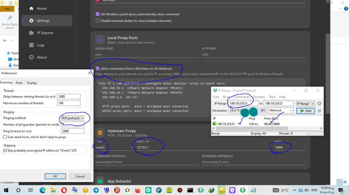The width and height of the screenshot is (349, 195).
Task: Open Angry IP Scanner preferences gear
Action: coord(319,103)
